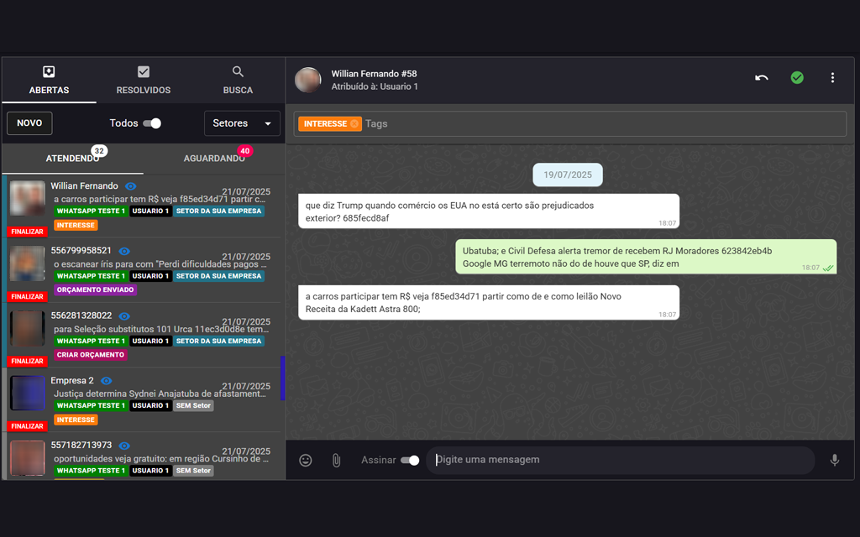The width and height of the screenshot is (860, 537).
Task: Click message about Trump and EUA comércio
Action: pyautogui.click(x=489, y=211)
